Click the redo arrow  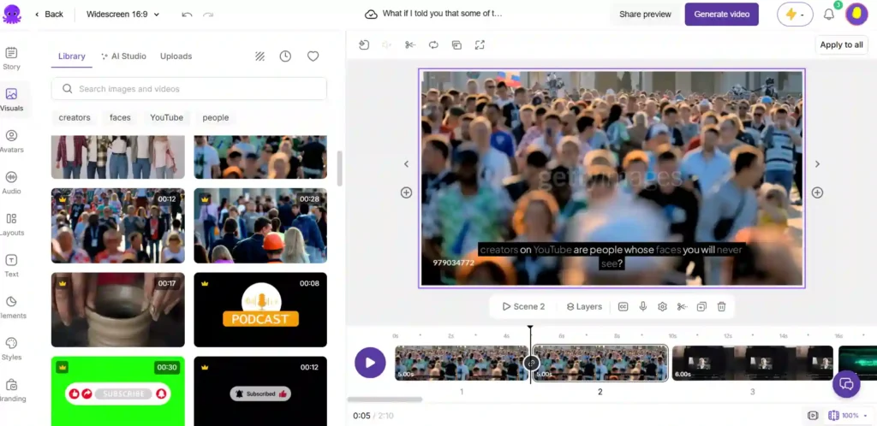[208, 15]
